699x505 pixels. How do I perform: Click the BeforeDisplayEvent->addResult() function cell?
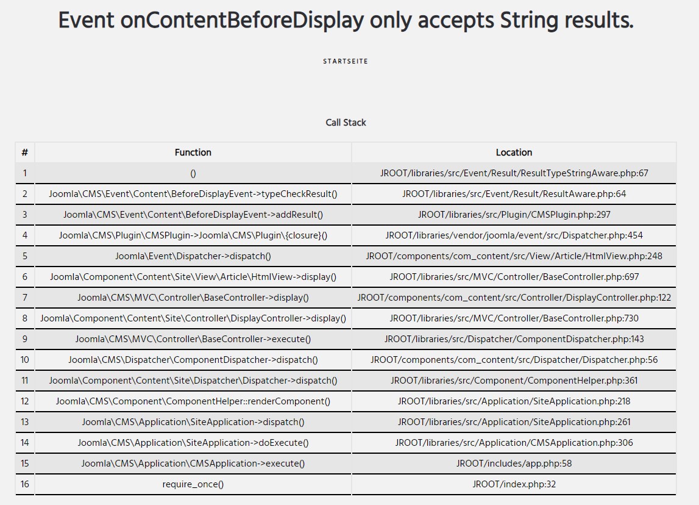click(193, 215)
